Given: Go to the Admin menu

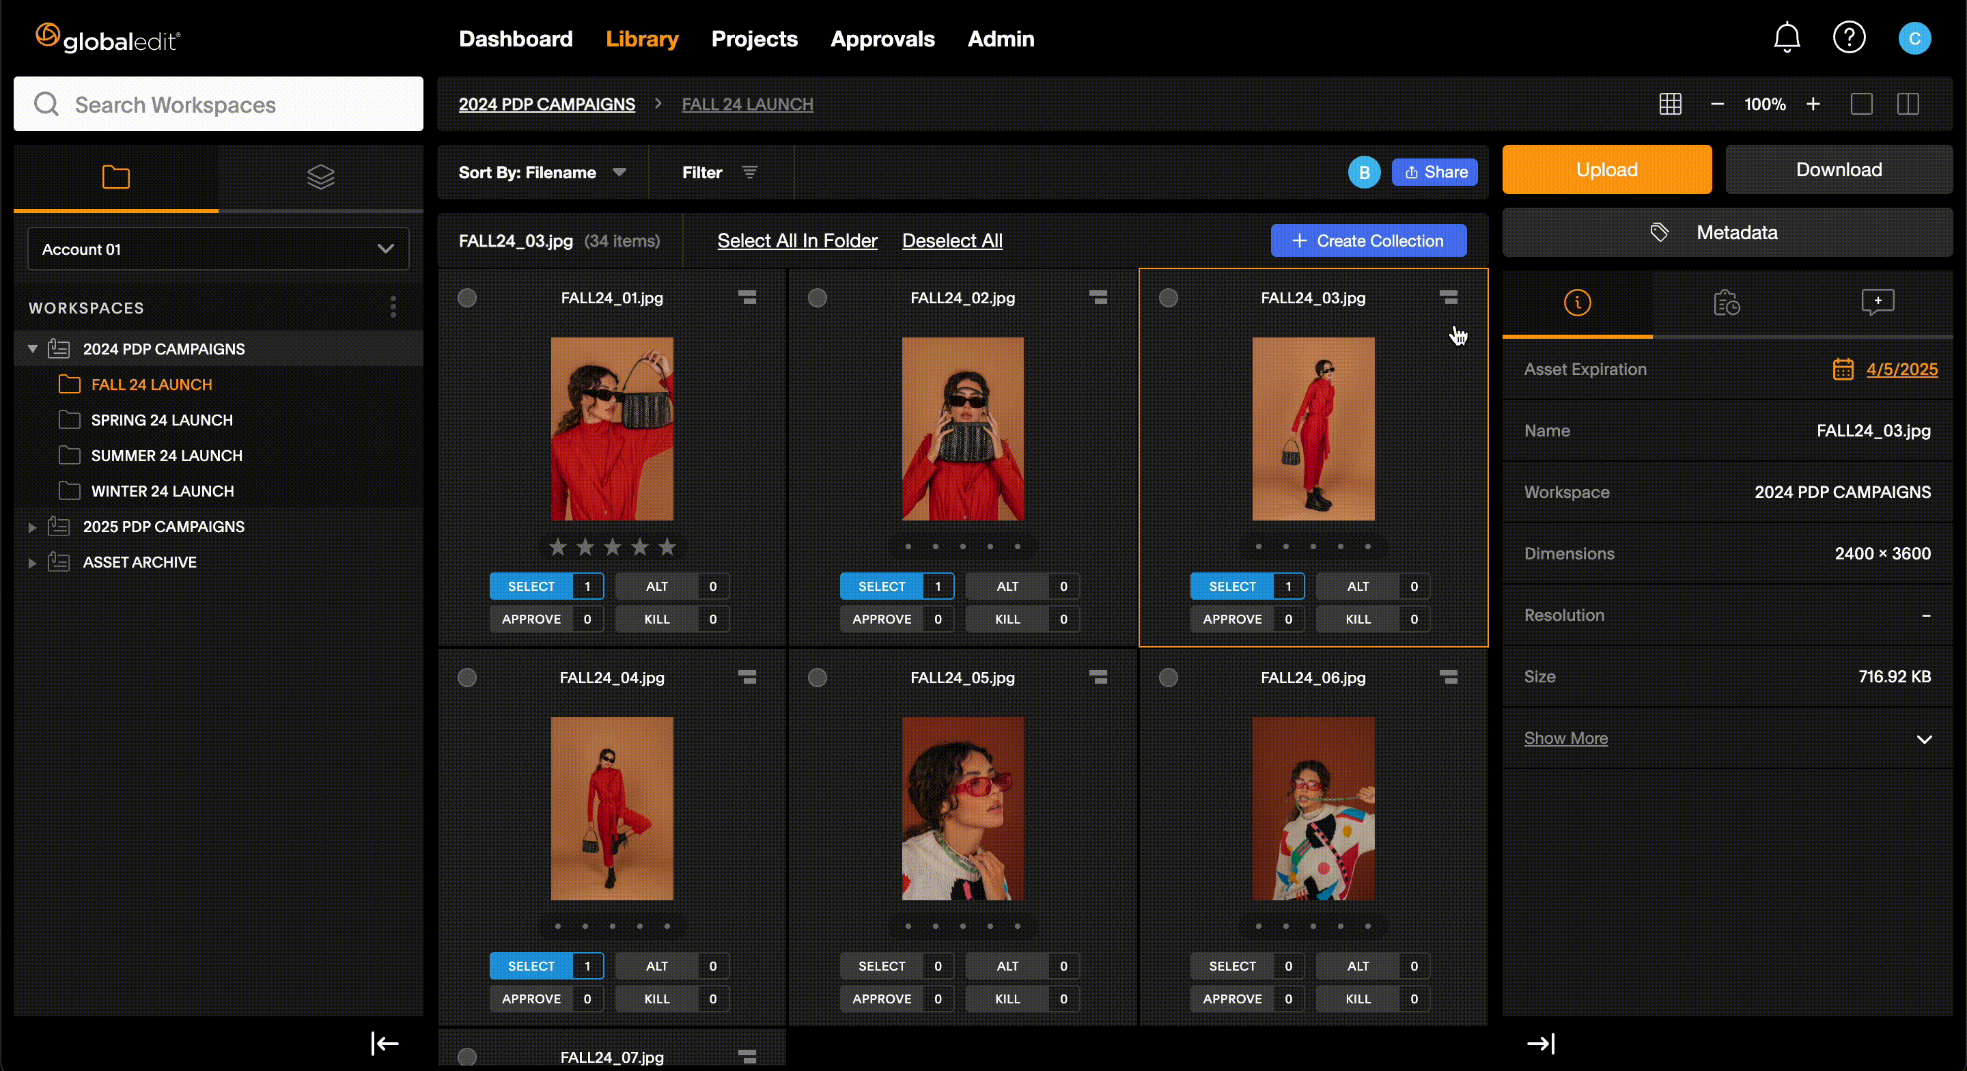Looking at the screenshot, I should coord(1001,39).
